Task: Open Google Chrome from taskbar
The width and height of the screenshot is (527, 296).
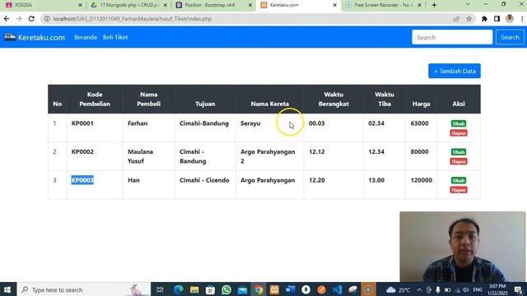Action: (x=259, y=289)
